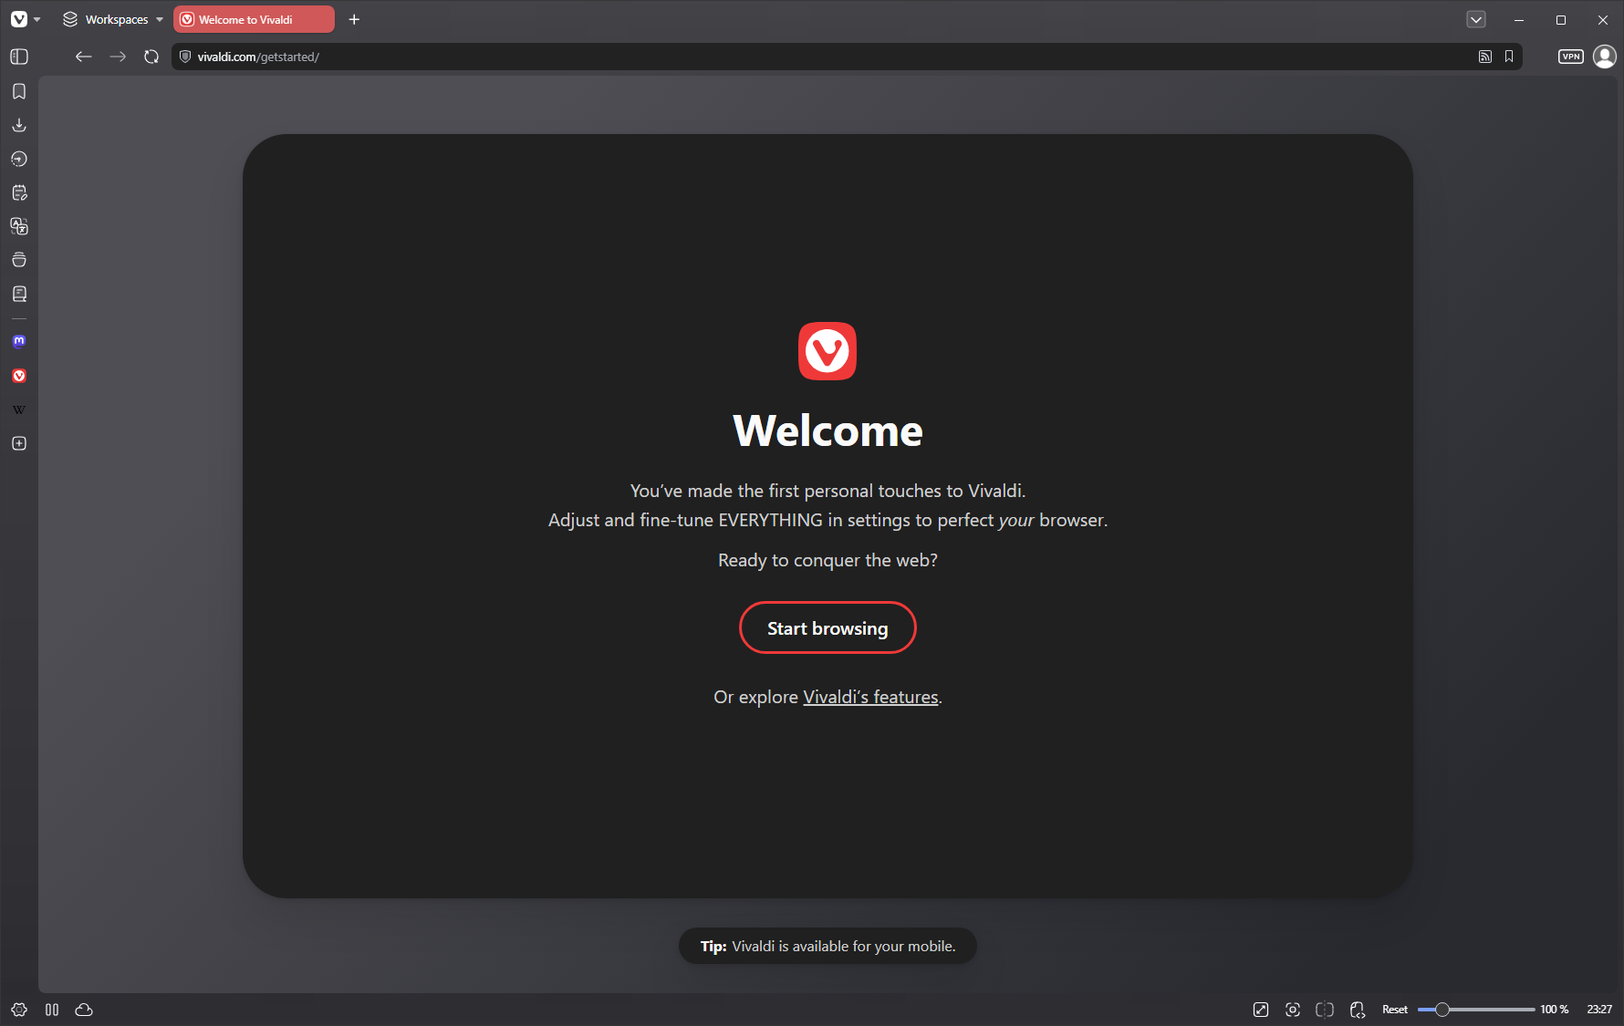Open the user profile avatar menu
Viewport: 1624px width, 1026px height.
pyautogui.click(x=1605, y=57)
